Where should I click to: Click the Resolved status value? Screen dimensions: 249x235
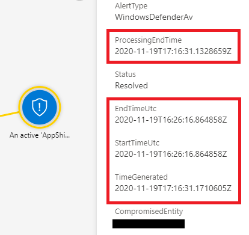131,86
